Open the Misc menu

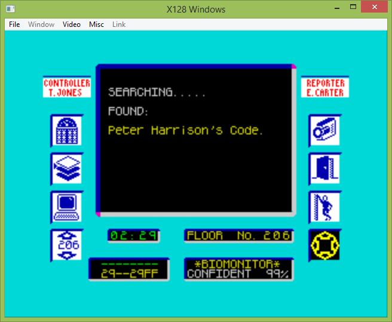(96, 24)
